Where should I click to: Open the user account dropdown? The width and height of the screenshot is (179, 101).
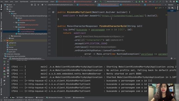pyautogui.click(x=96, y=2)
